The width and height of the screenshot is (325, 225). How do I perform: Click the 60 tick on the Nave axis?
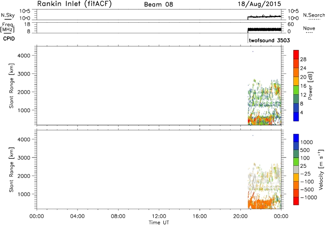click(x=290, y=24)
